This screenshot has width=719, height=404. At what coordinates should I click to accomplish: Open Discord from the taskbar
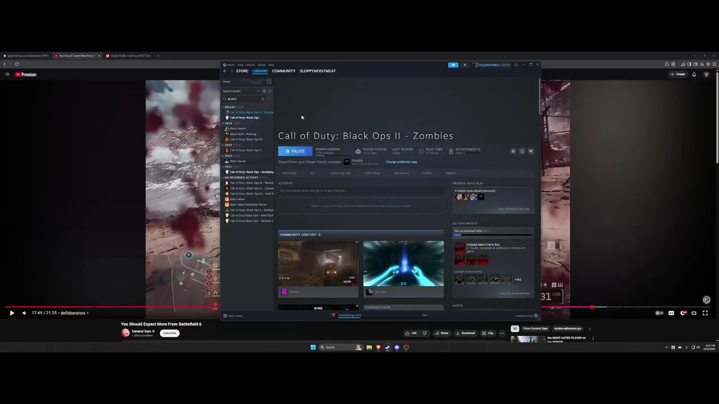[397, 347]
